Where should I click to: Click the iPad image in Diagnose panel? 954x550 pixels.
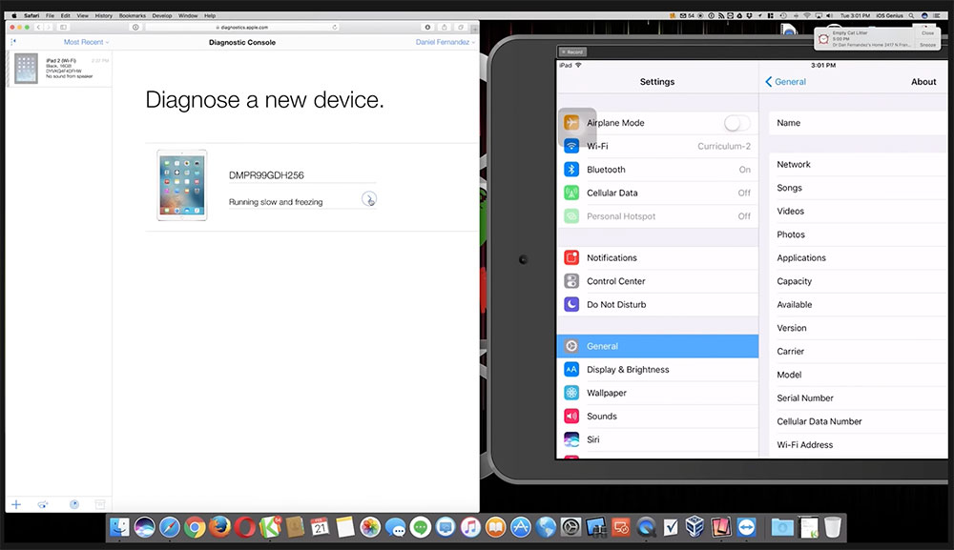[182, 185]
